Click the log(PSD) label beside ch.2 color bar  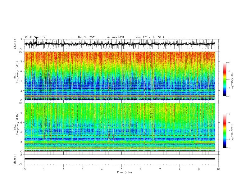233,132
